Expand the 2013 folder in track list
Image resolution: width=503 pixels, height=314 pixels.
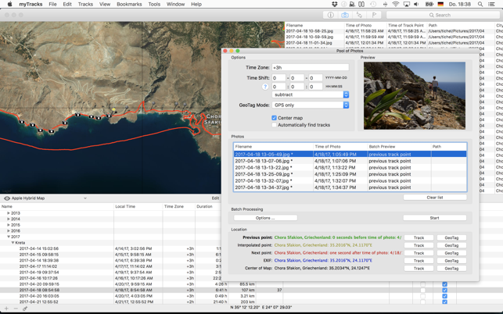pyautogui.click(x=9, y=213)
